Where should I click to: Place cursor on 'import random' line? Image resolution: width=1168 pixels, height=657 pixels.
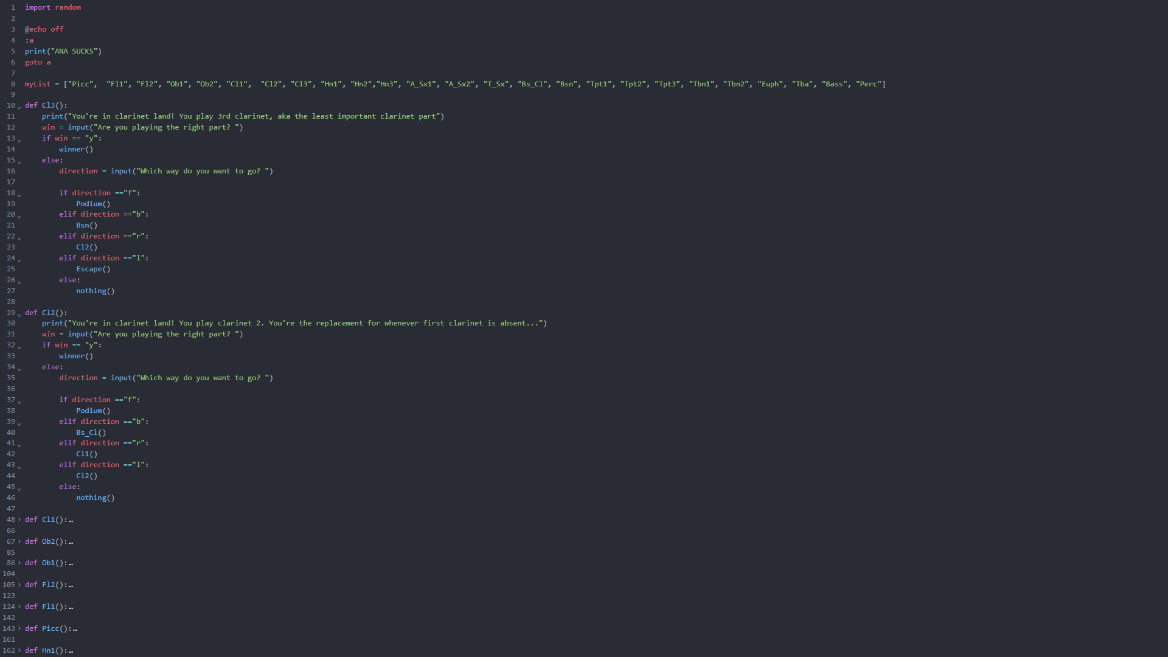[x=53, y=7]
